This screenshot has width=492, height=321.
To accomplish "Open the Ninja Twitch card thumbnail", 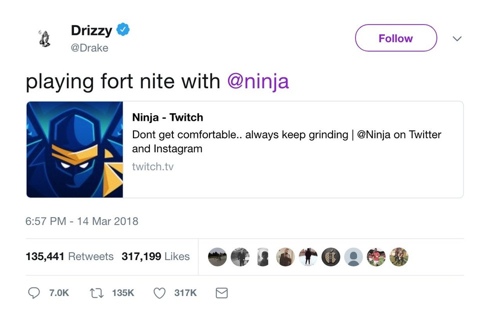I will [74, 149].
